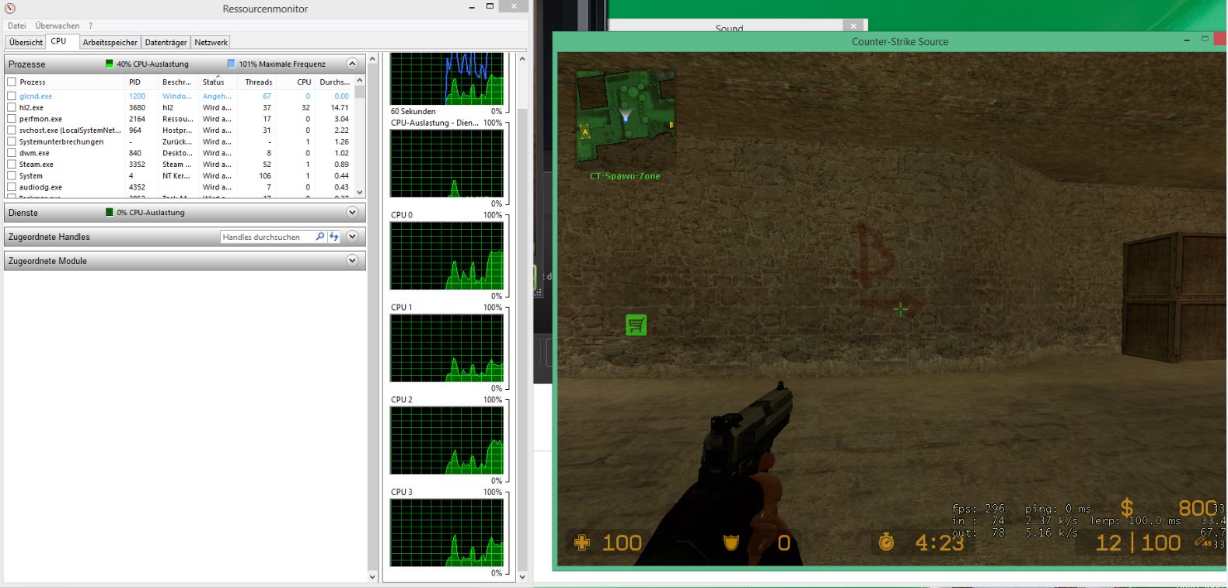The image size is (1228, 588).
Task: Check the box for the System process
Action: pos(12,176)
